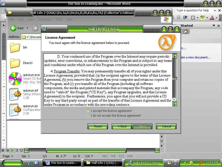Click Word's Previous Page double-arrow

coord(162,136)
